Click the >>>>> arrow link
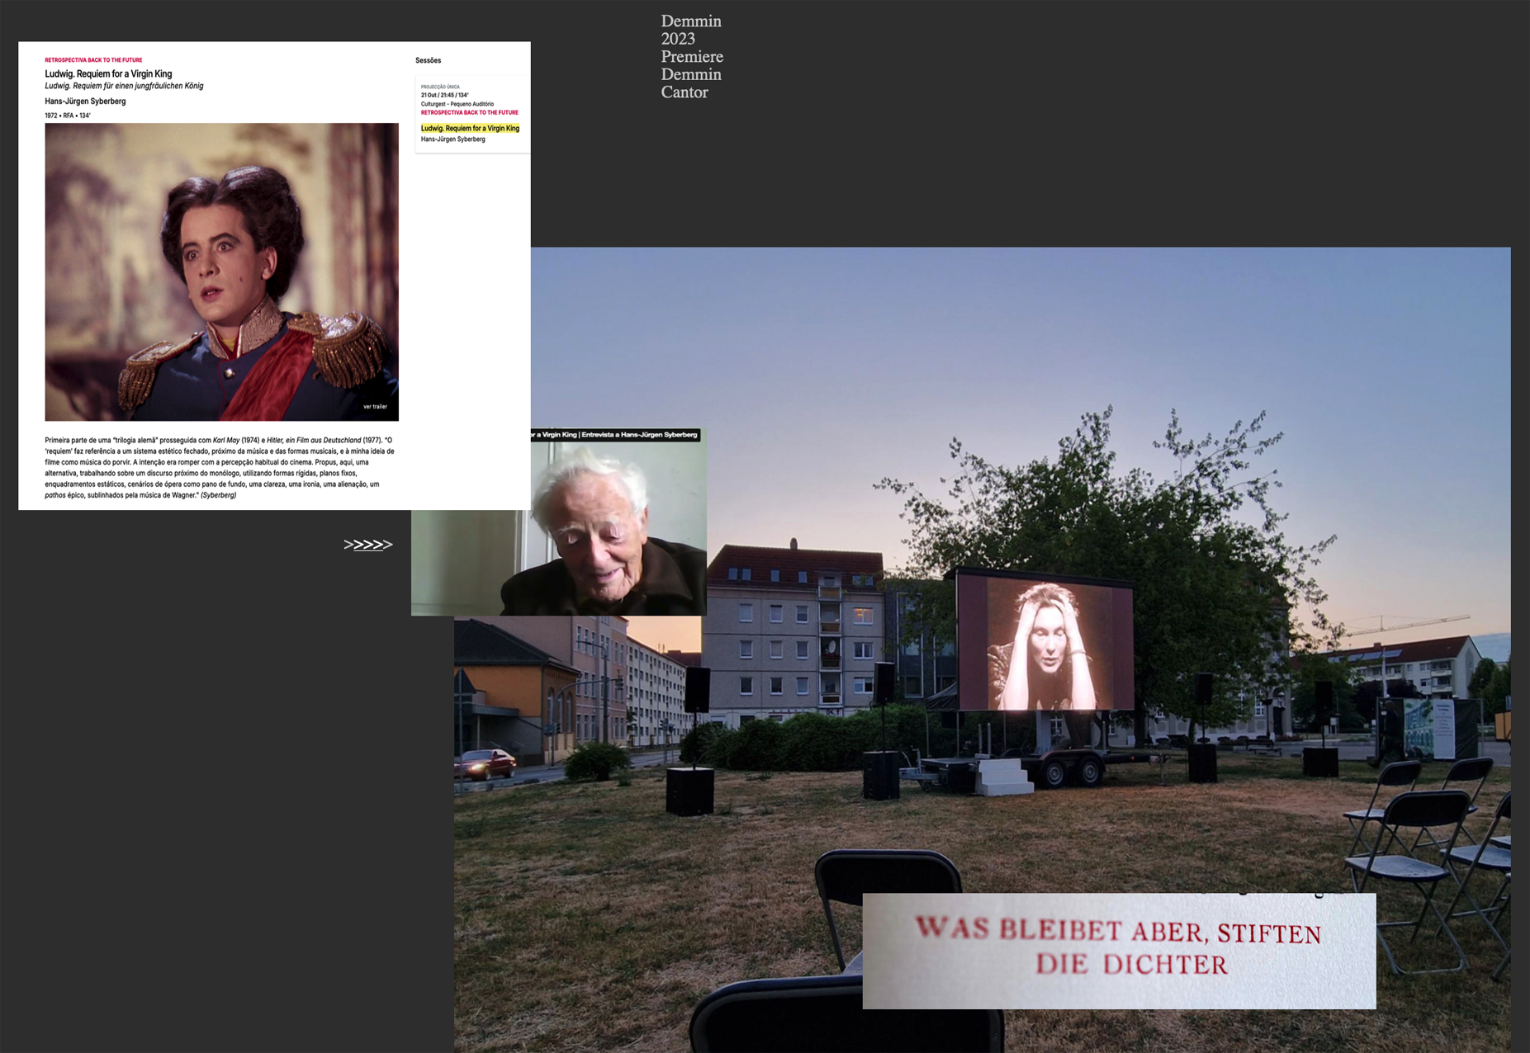Screen dimensions: 1530x1053 point(367,545)
